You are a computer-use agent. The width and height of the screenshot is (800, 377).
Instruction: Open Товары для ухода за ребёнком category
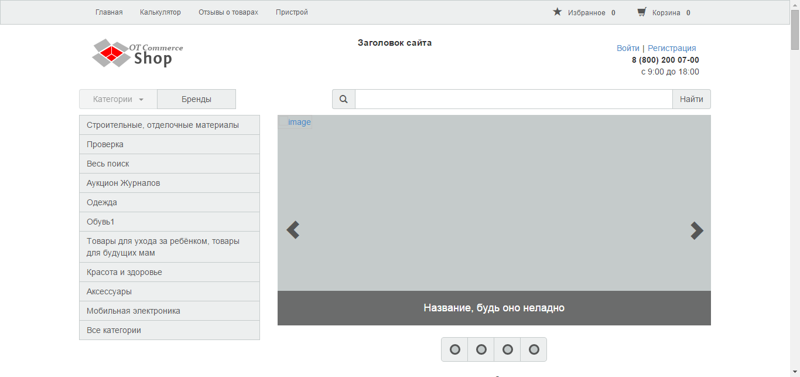(169, 247)
